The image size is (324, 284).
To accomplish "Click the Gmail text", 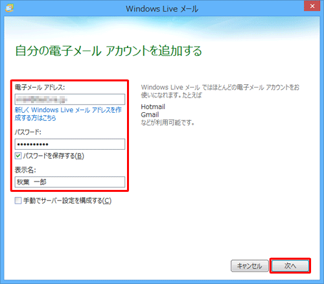I will 150,115.
